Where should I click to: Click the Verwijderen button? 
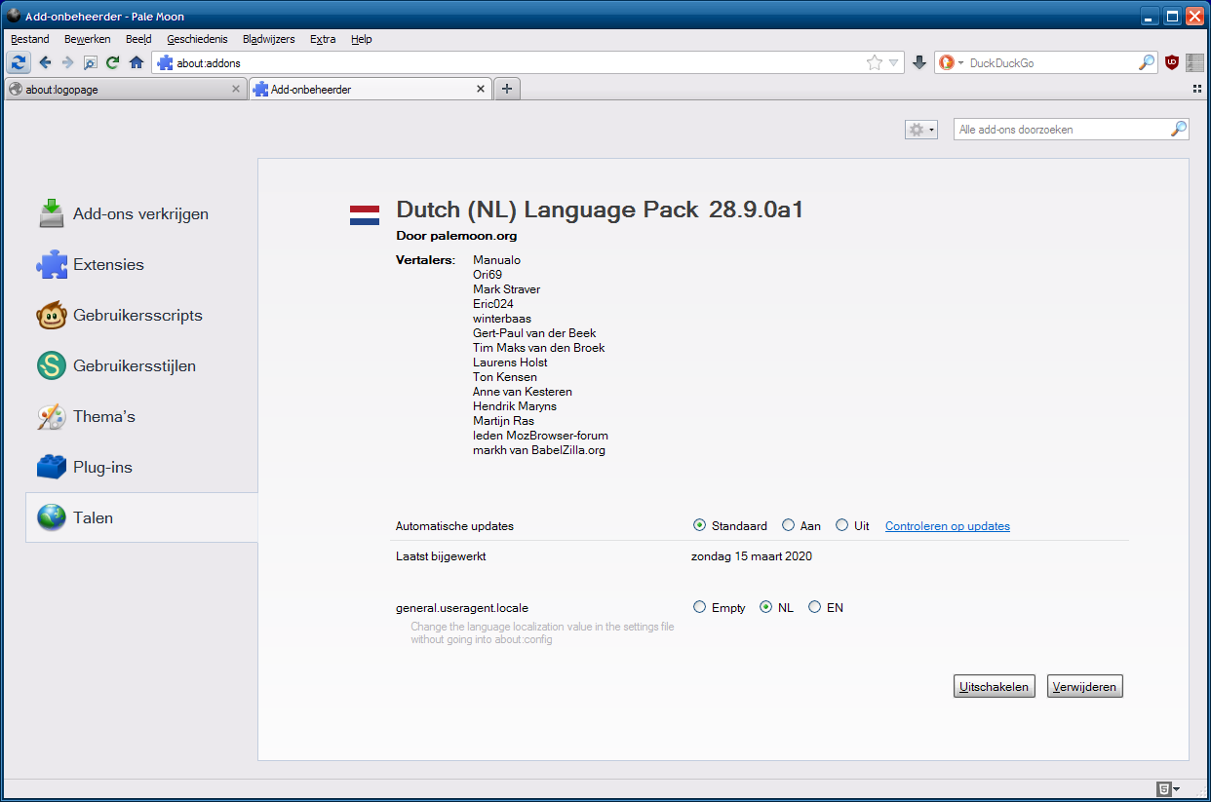[x=1085, y=686]
